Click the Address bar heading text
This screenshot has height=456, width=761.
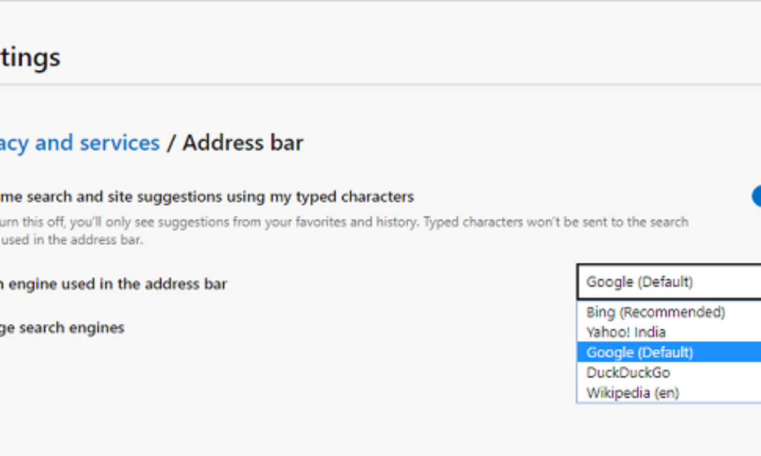(243, 143)
